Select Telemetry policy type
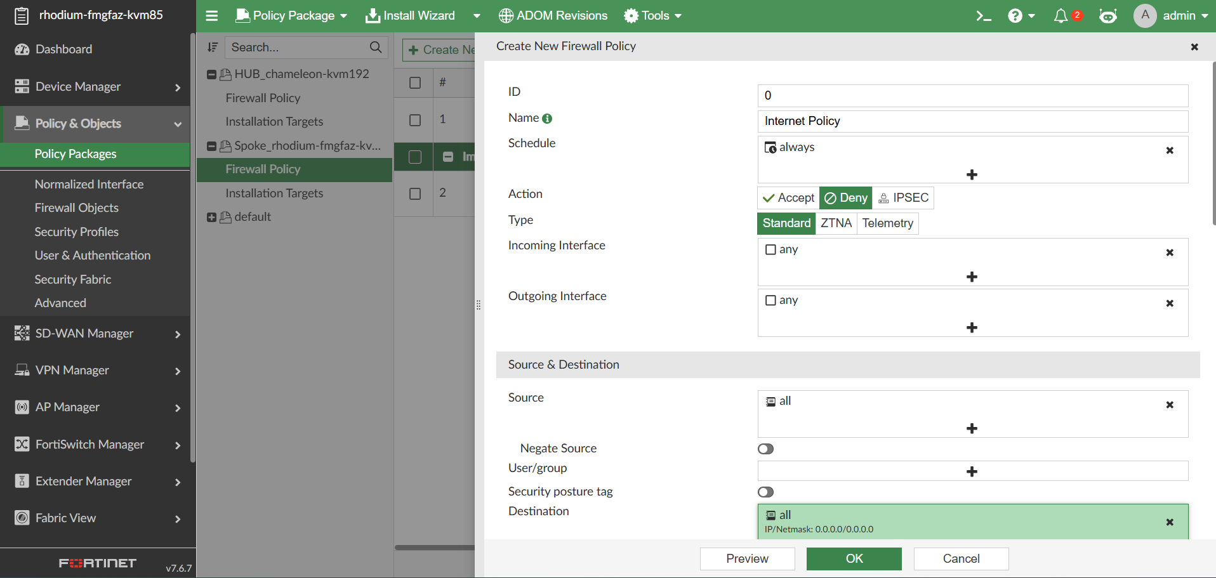1216x578 pixels. 887,223
